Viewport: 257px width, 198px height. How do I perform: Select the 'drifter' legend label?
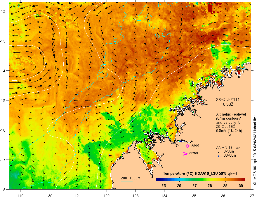coord(194,153)
